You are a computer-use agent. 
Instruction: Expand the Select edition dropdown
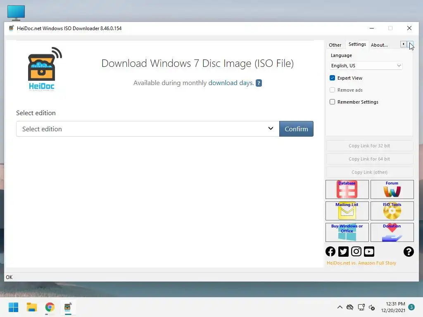(x=148, y=129)
